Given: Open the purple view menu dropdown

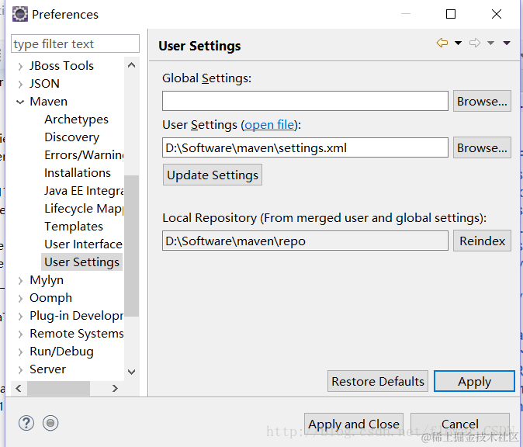Looking at the screenshot, I should click(507, 43).
